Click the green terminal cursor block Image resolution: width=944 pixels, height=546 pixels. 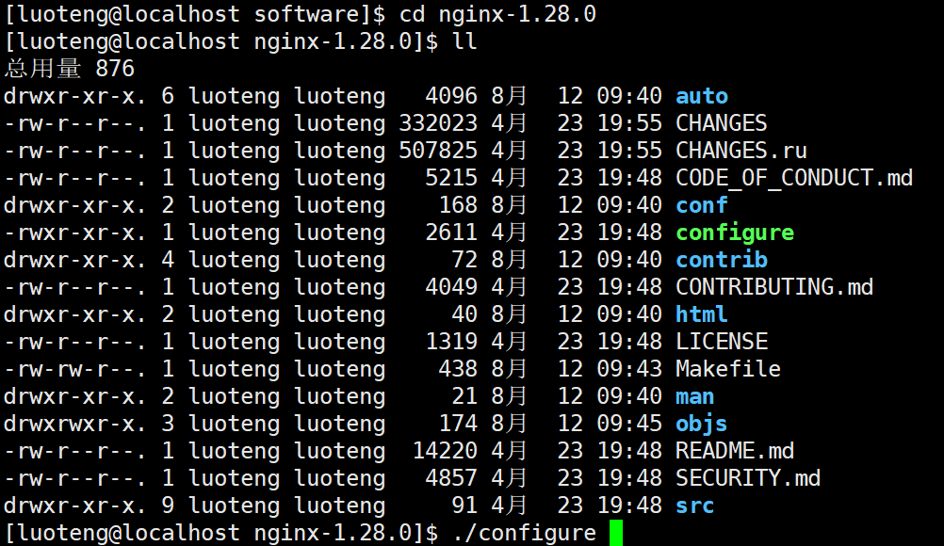pyautogui.click(x=616, y=533)
